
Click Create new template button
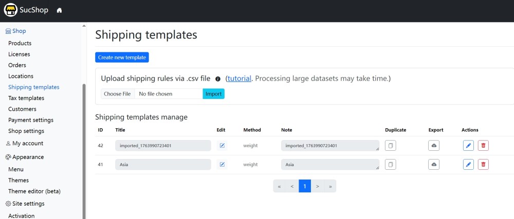pyautogui.click(x=122, y=57)
